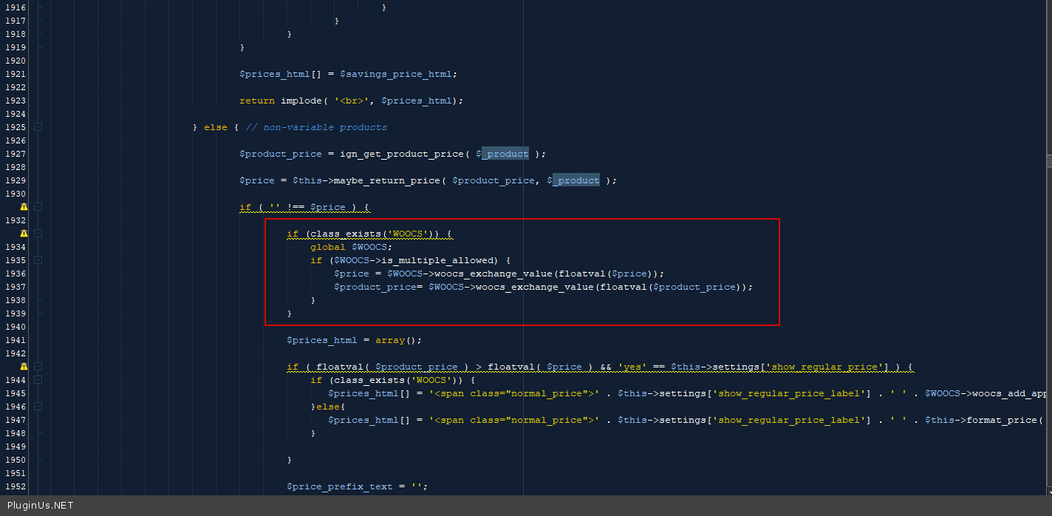Collapse the else fold at line 1946
The image size is (1052, 516).
[38, 407]
